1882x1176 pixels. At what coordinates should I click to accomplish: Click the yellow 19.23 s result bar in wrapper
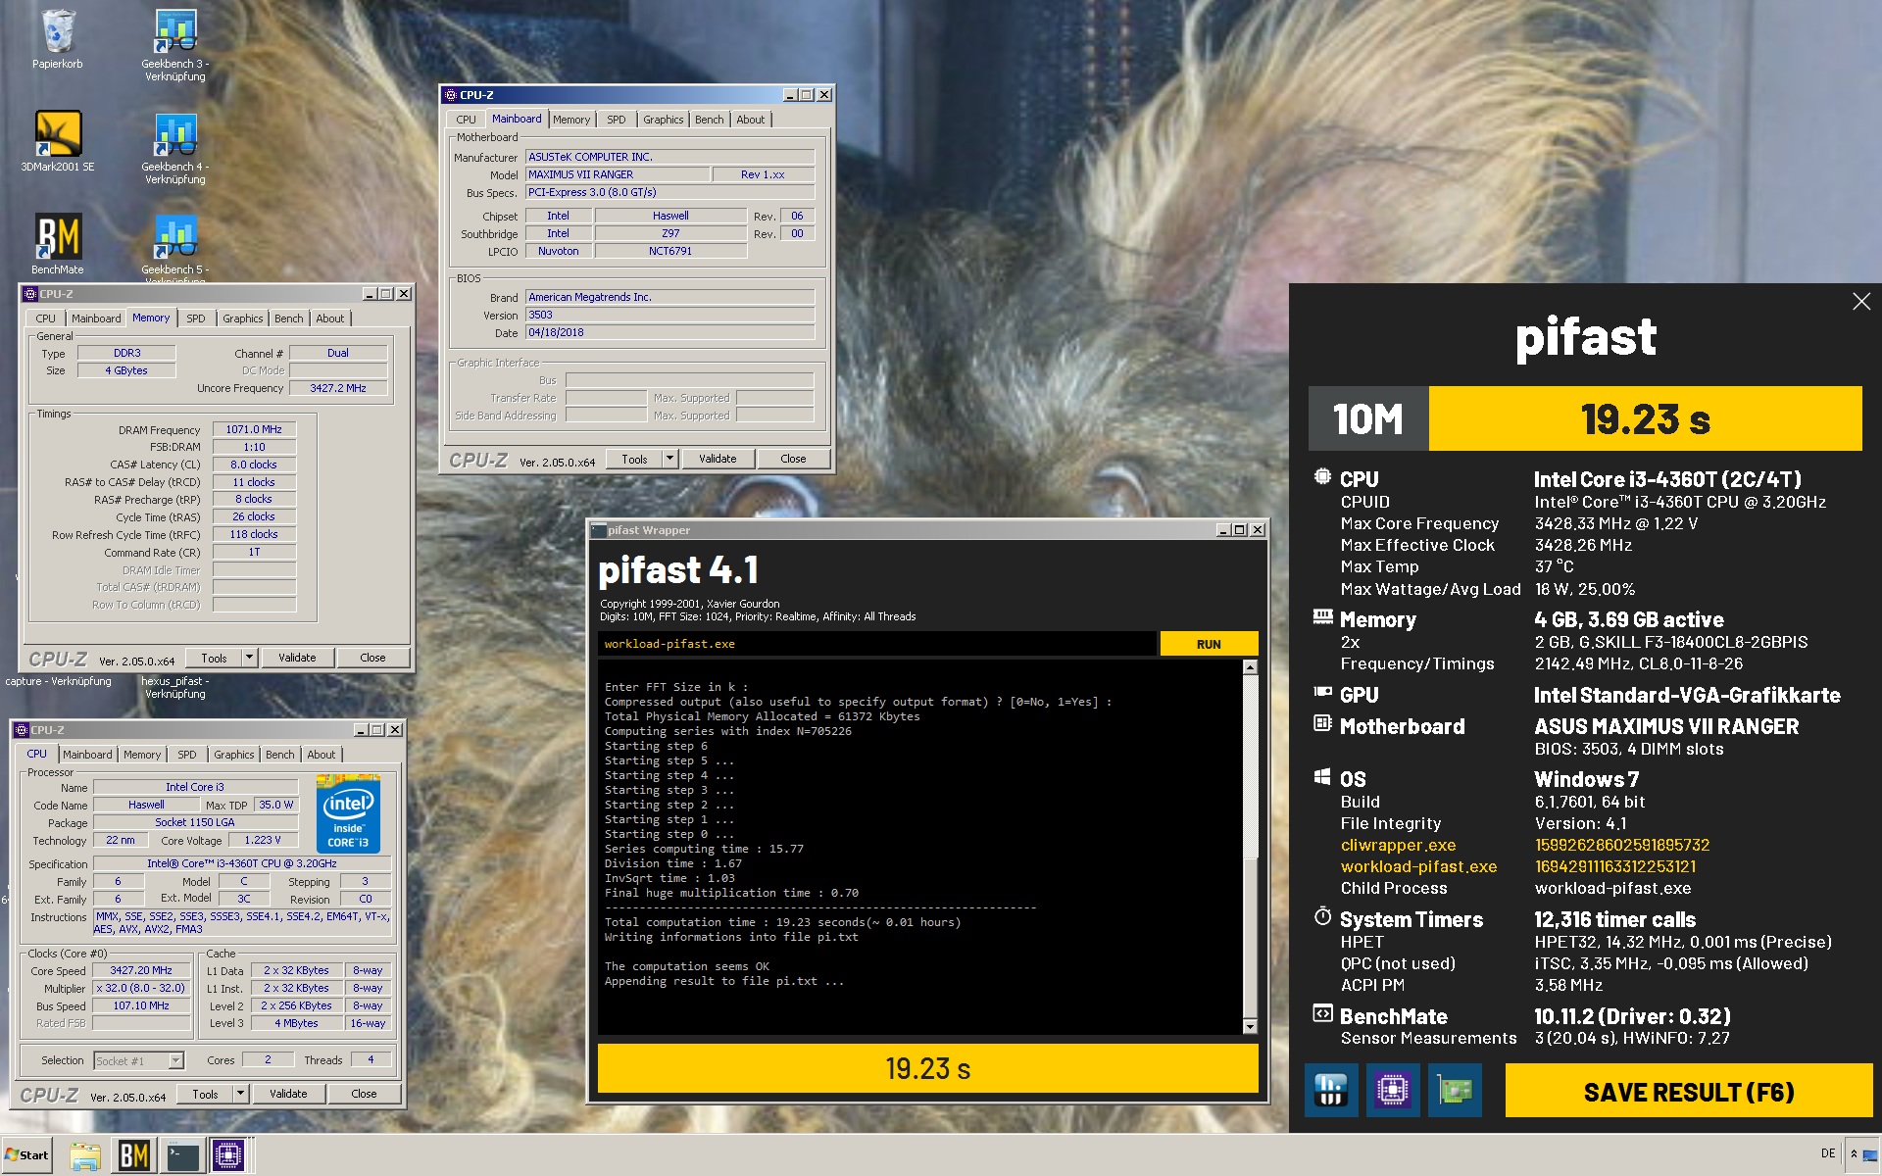tap(927, 1068)
